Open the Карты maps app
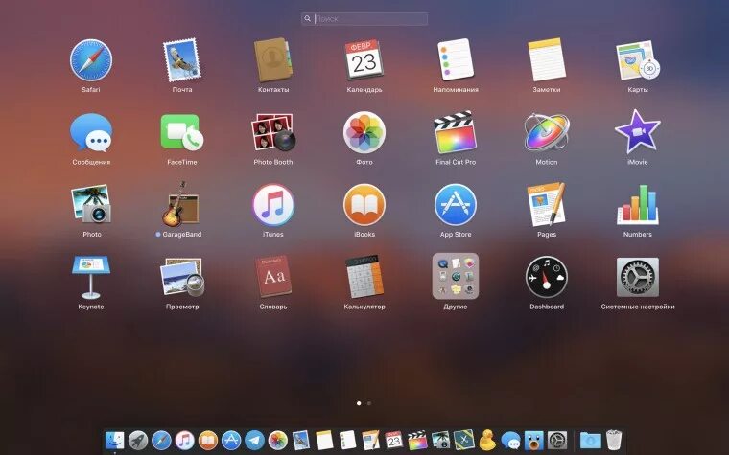Screen dimensions: 729x455 (x=638, y=60)
